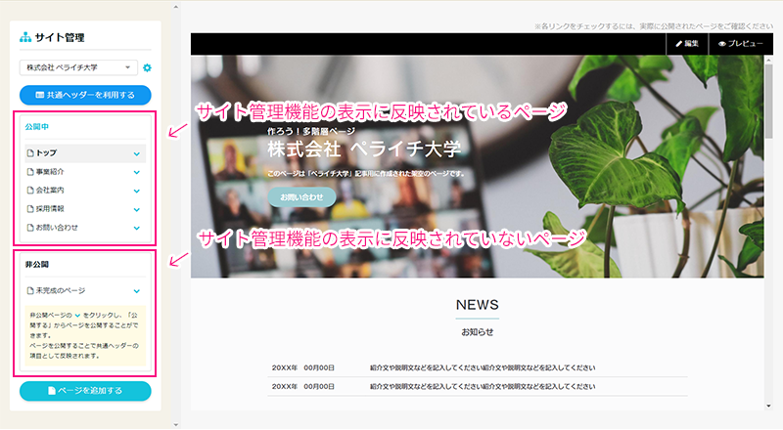
Task: Click the gear settings icon beside site selector
Action: point(147,67)
